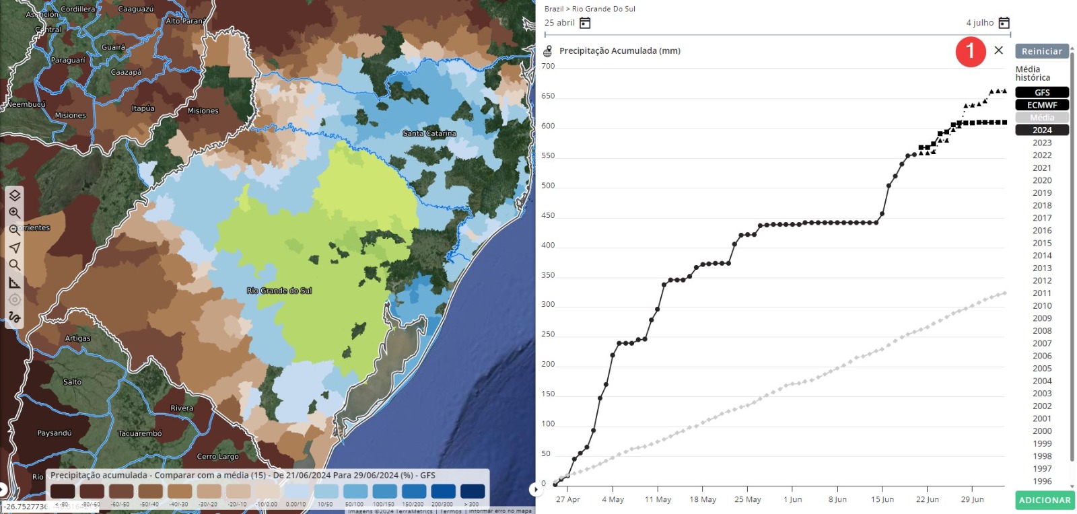Collapse the left panel arrow
1077x514 pixels.
pyautogui.click(x=3, y=490)
